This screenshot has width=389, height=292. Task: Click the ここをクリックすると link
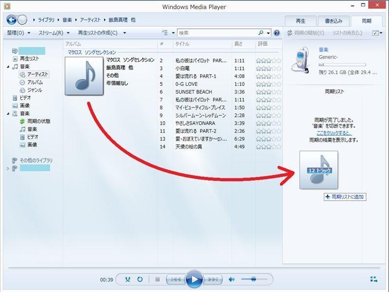click(334, 133)
